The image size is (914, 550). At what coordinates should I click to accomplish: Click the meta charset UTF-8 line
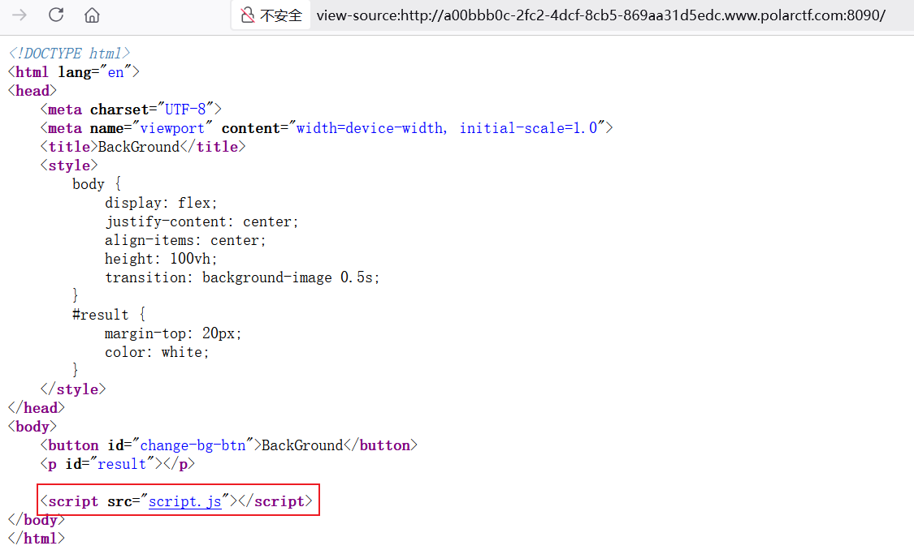[130, 110]
